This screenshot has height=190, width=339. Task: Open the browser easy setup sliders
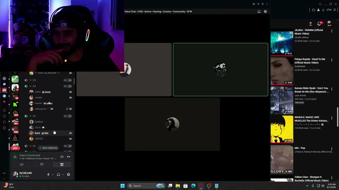(335, 10)
